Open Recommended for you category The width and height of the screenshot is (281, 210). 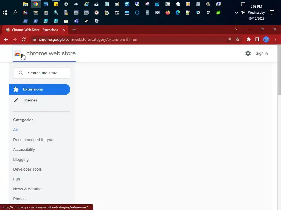(33, 140)
